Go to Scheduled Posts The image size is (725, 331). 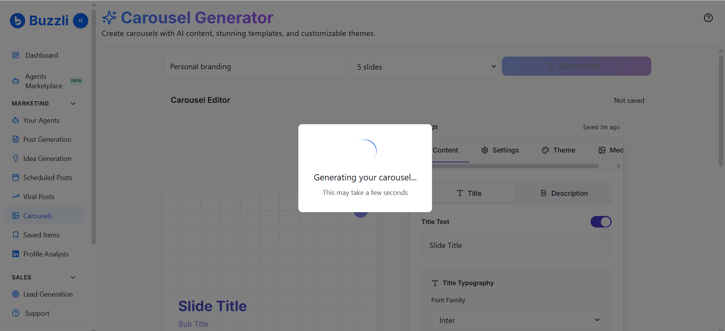(44, 177)
